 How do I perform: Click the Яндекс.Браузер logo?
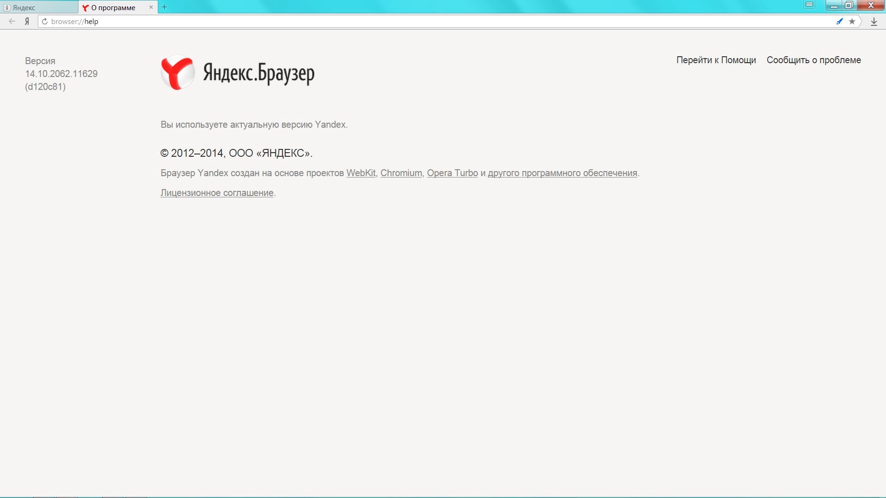(x=238, y=72)
